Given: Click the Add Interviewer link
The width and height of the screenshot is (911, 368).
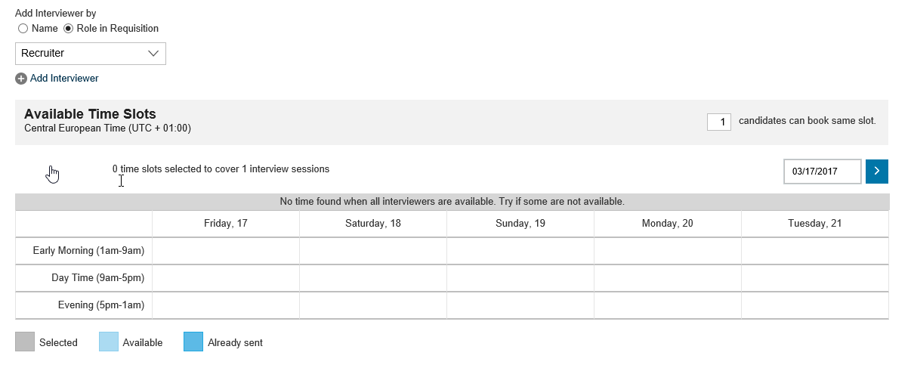Looking at the screenshot, I should point(64,79).
